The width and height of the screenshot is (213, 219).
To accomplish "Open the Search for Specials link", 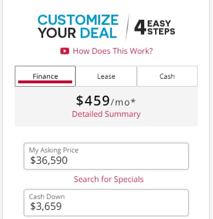I will point(108,179).
